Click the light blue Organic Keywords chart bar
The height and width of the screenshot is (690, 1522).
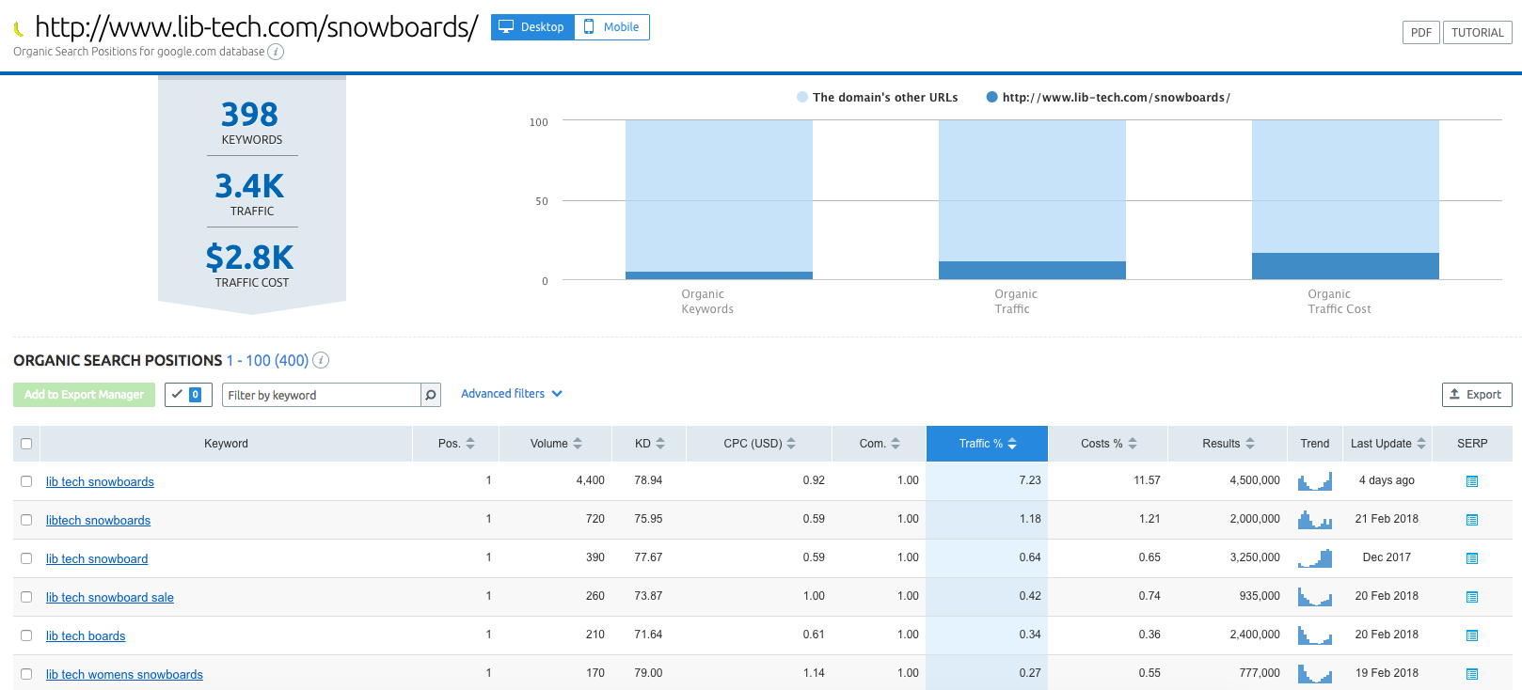(719, 196)
